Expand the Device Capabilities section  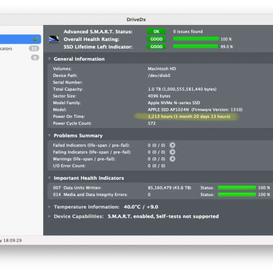point(49,216)
